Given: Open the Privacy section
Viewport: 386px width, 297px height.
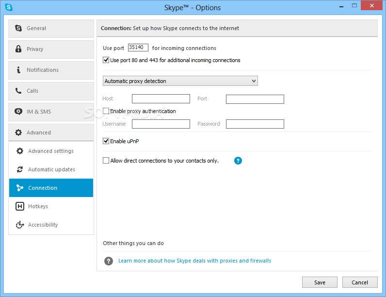Looking at the screenshot, I should [51, 49].
